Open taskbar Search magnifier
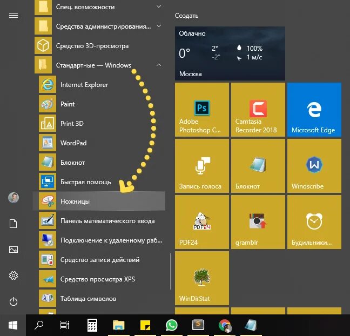This screenshot has width=350, height=336. 39,325
